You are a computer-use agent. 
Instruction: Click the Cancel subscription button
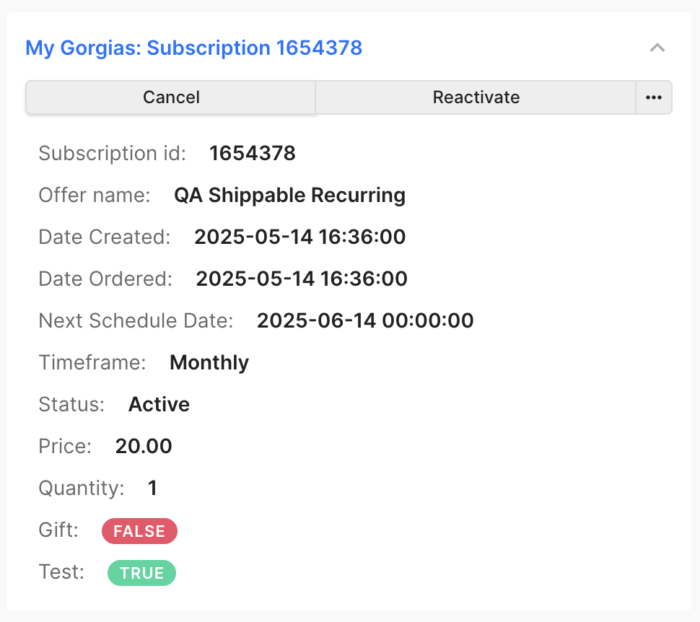click(171, 97)
